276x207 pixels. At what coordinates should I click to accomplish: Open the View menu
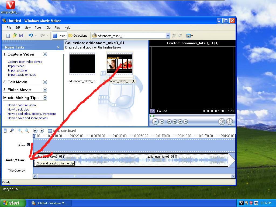coord(27,27)
